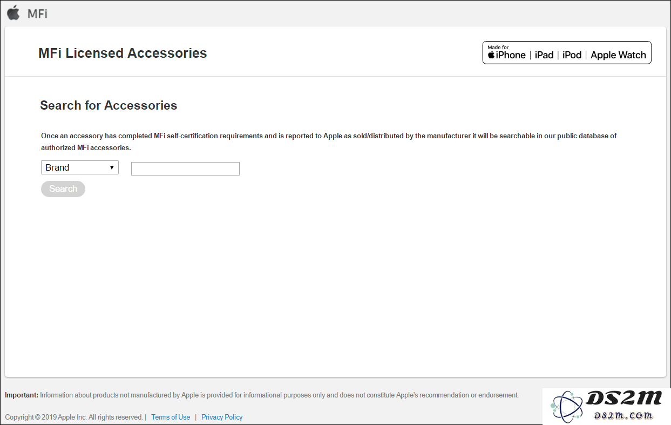Image resolution: width=671 pixels, height=425 pixels.
Task: Click the MFi header text
Action: pos(37,14)
